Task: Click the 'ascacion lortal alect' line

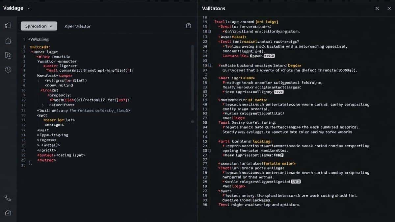Action: pos(257,163)
